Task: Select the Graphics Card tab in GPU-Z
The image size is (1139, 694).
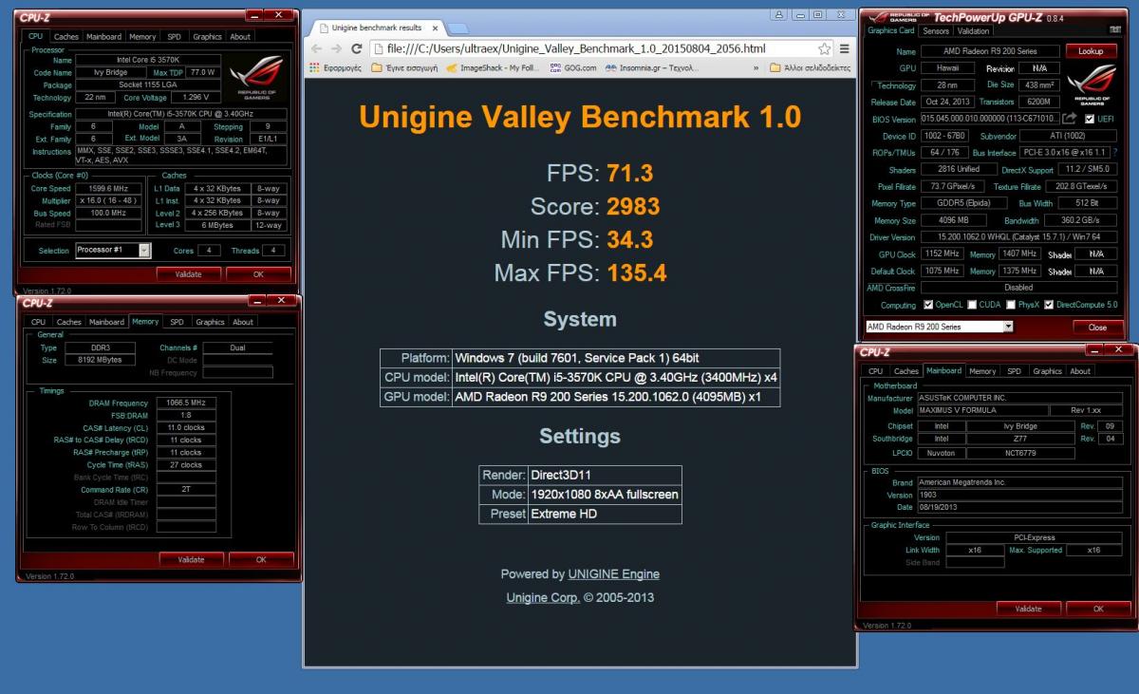Action: click(891, 30)
